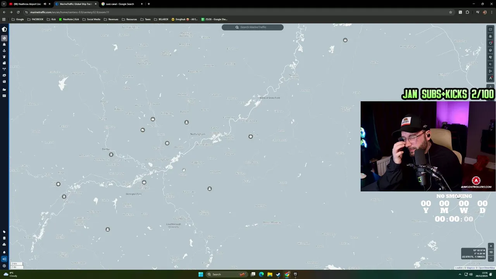The height and width of the screenshot is (279, 496).
Task: Open the Google bookmark folder
Action: tap(18, 19)
